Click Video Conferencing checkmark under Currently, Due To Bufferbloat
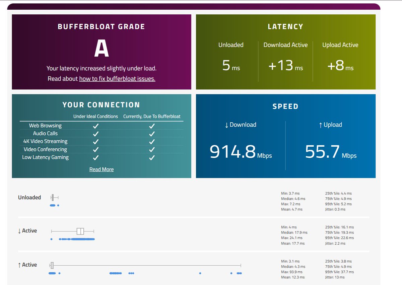Screen dimensions: 402x285 (152, 150)
